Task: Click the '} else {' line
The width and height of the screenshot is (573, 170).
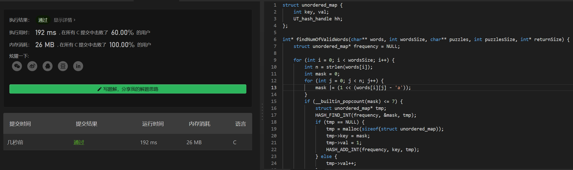Action: pos(326,156)
